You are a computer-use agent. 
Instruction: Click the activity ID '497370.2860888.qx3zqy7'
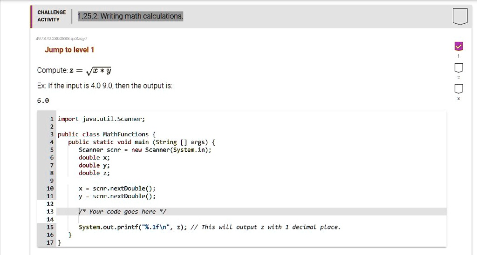[61, 38]
